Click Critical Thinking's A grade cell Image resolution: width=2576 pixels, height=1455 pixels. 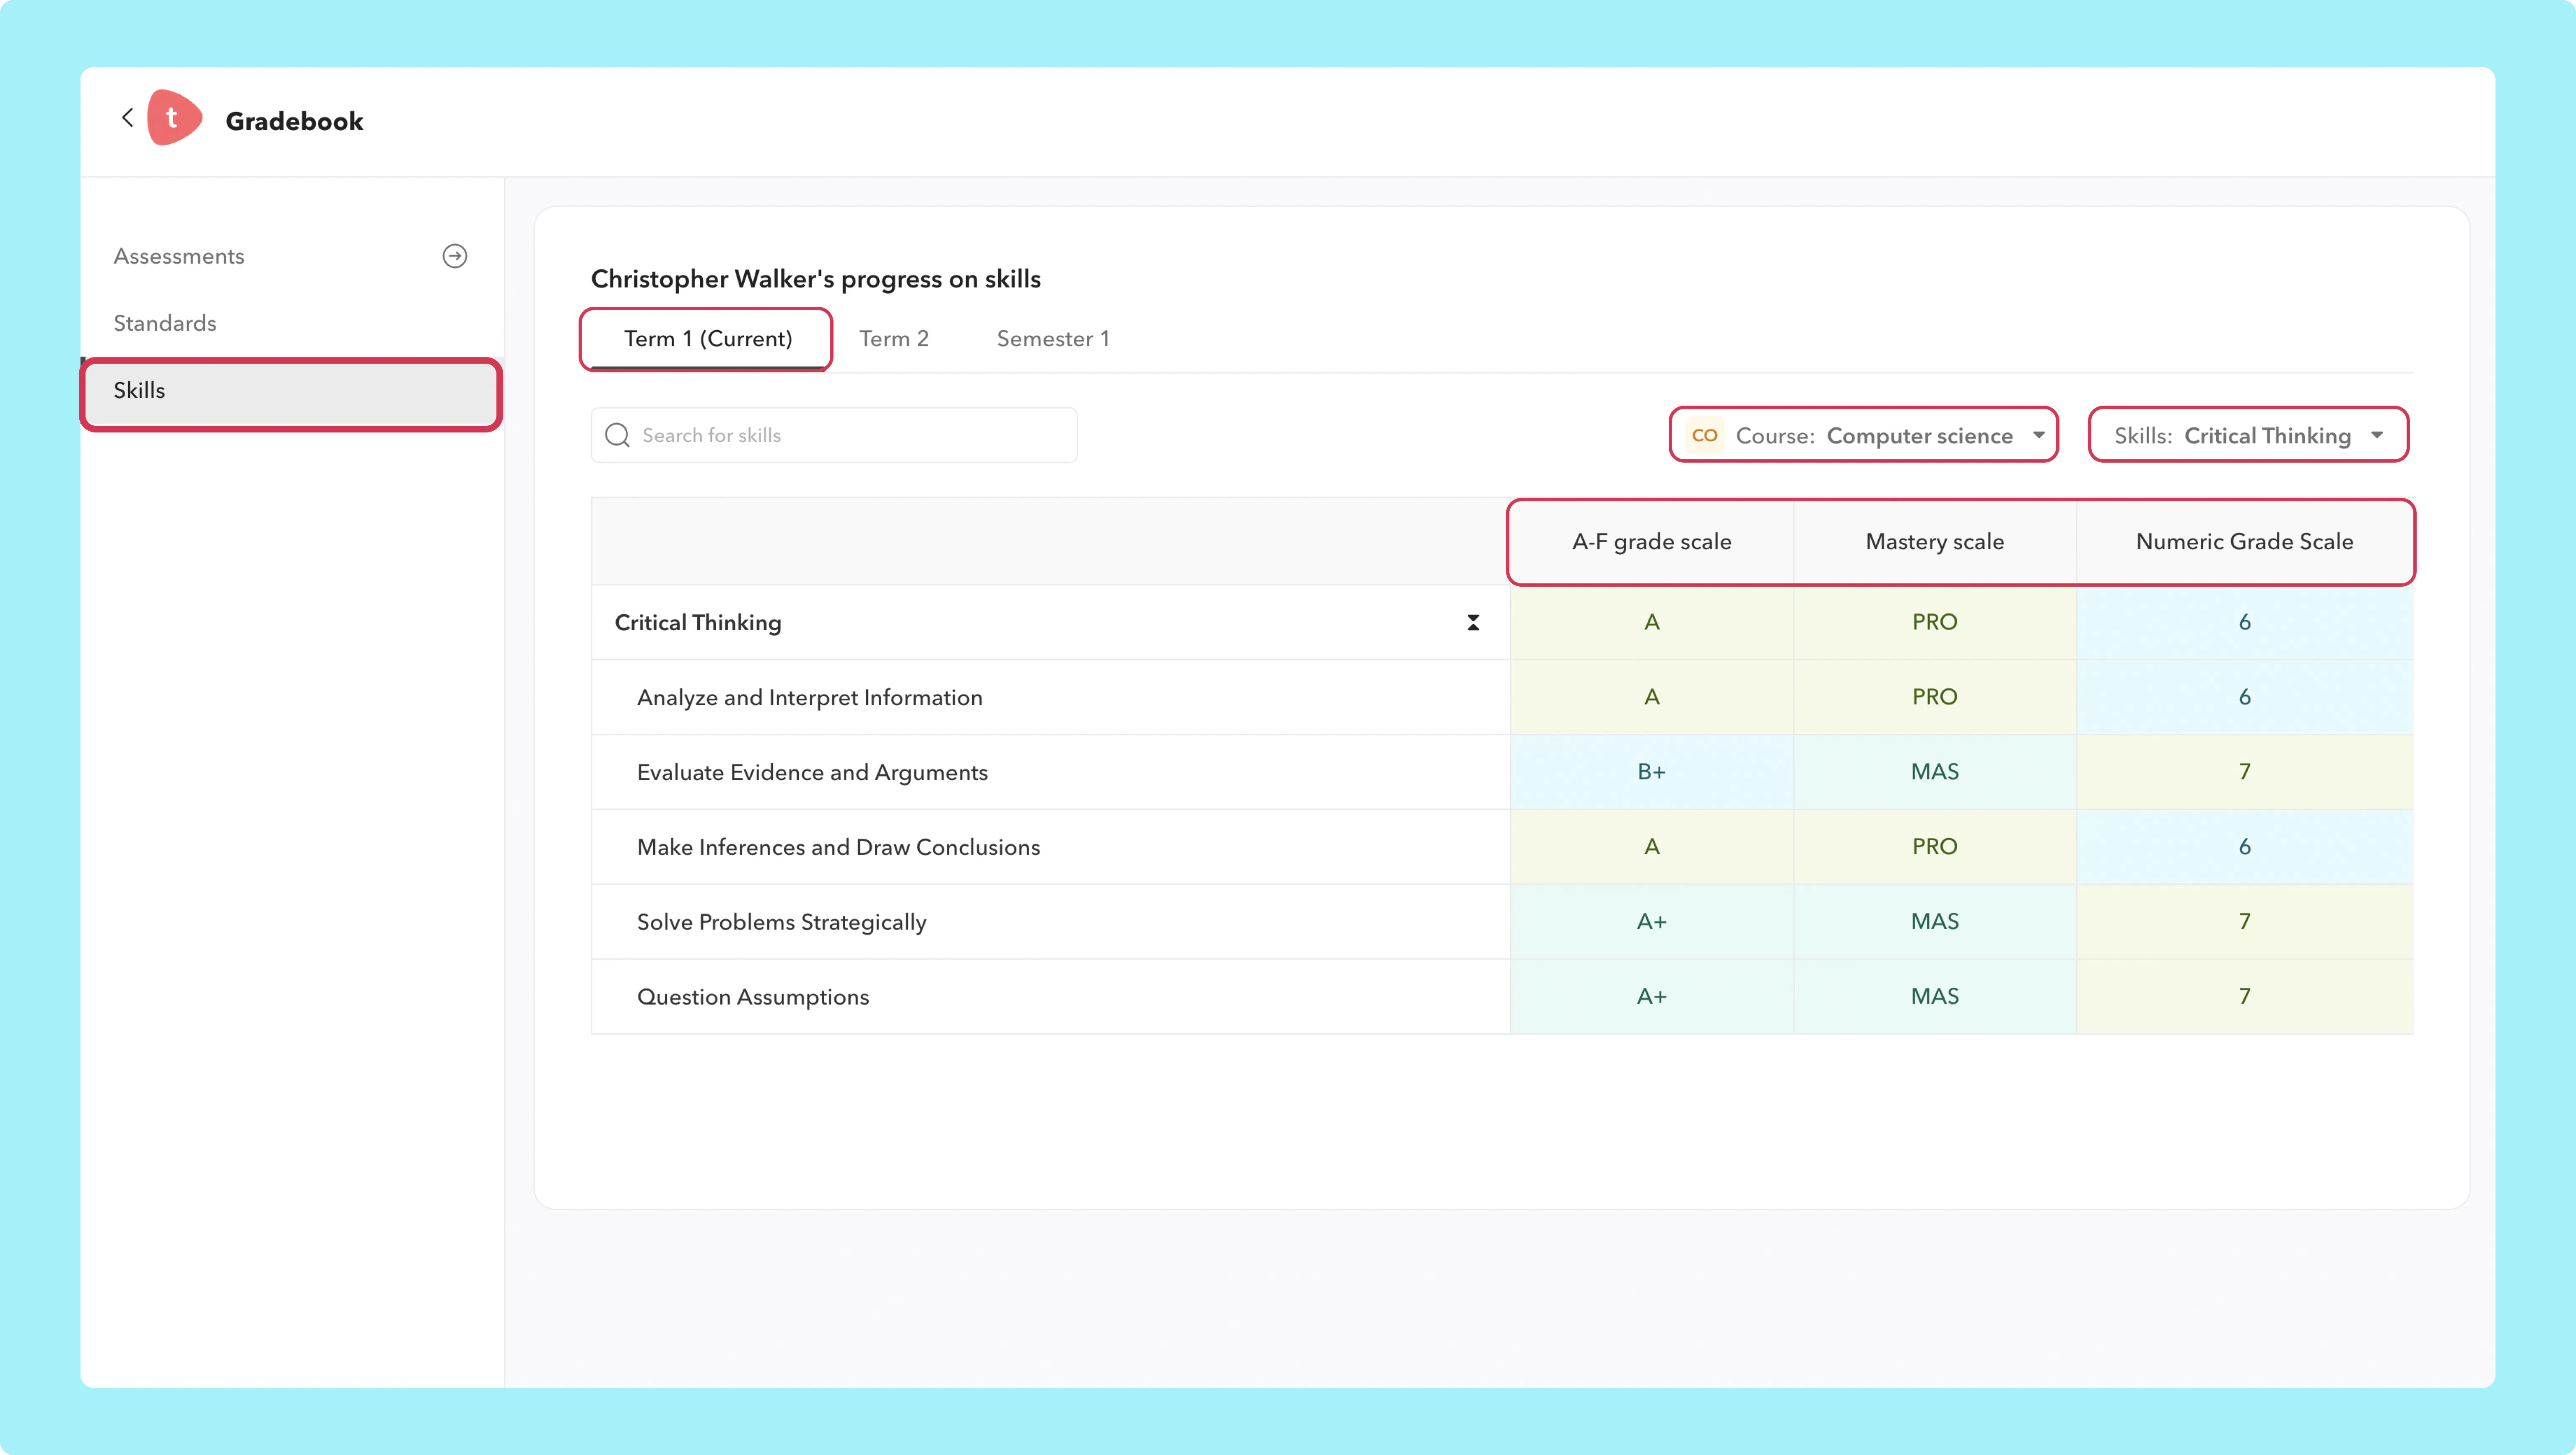tap(1652, 621)
